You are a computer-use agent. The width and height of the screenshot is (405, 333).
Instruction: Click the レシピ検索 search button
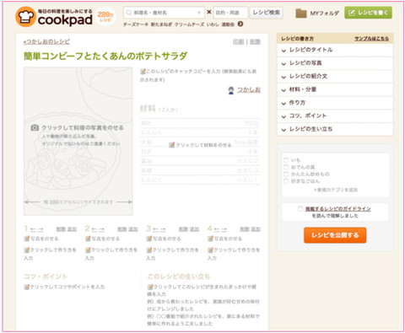click(x=266, y=13)
